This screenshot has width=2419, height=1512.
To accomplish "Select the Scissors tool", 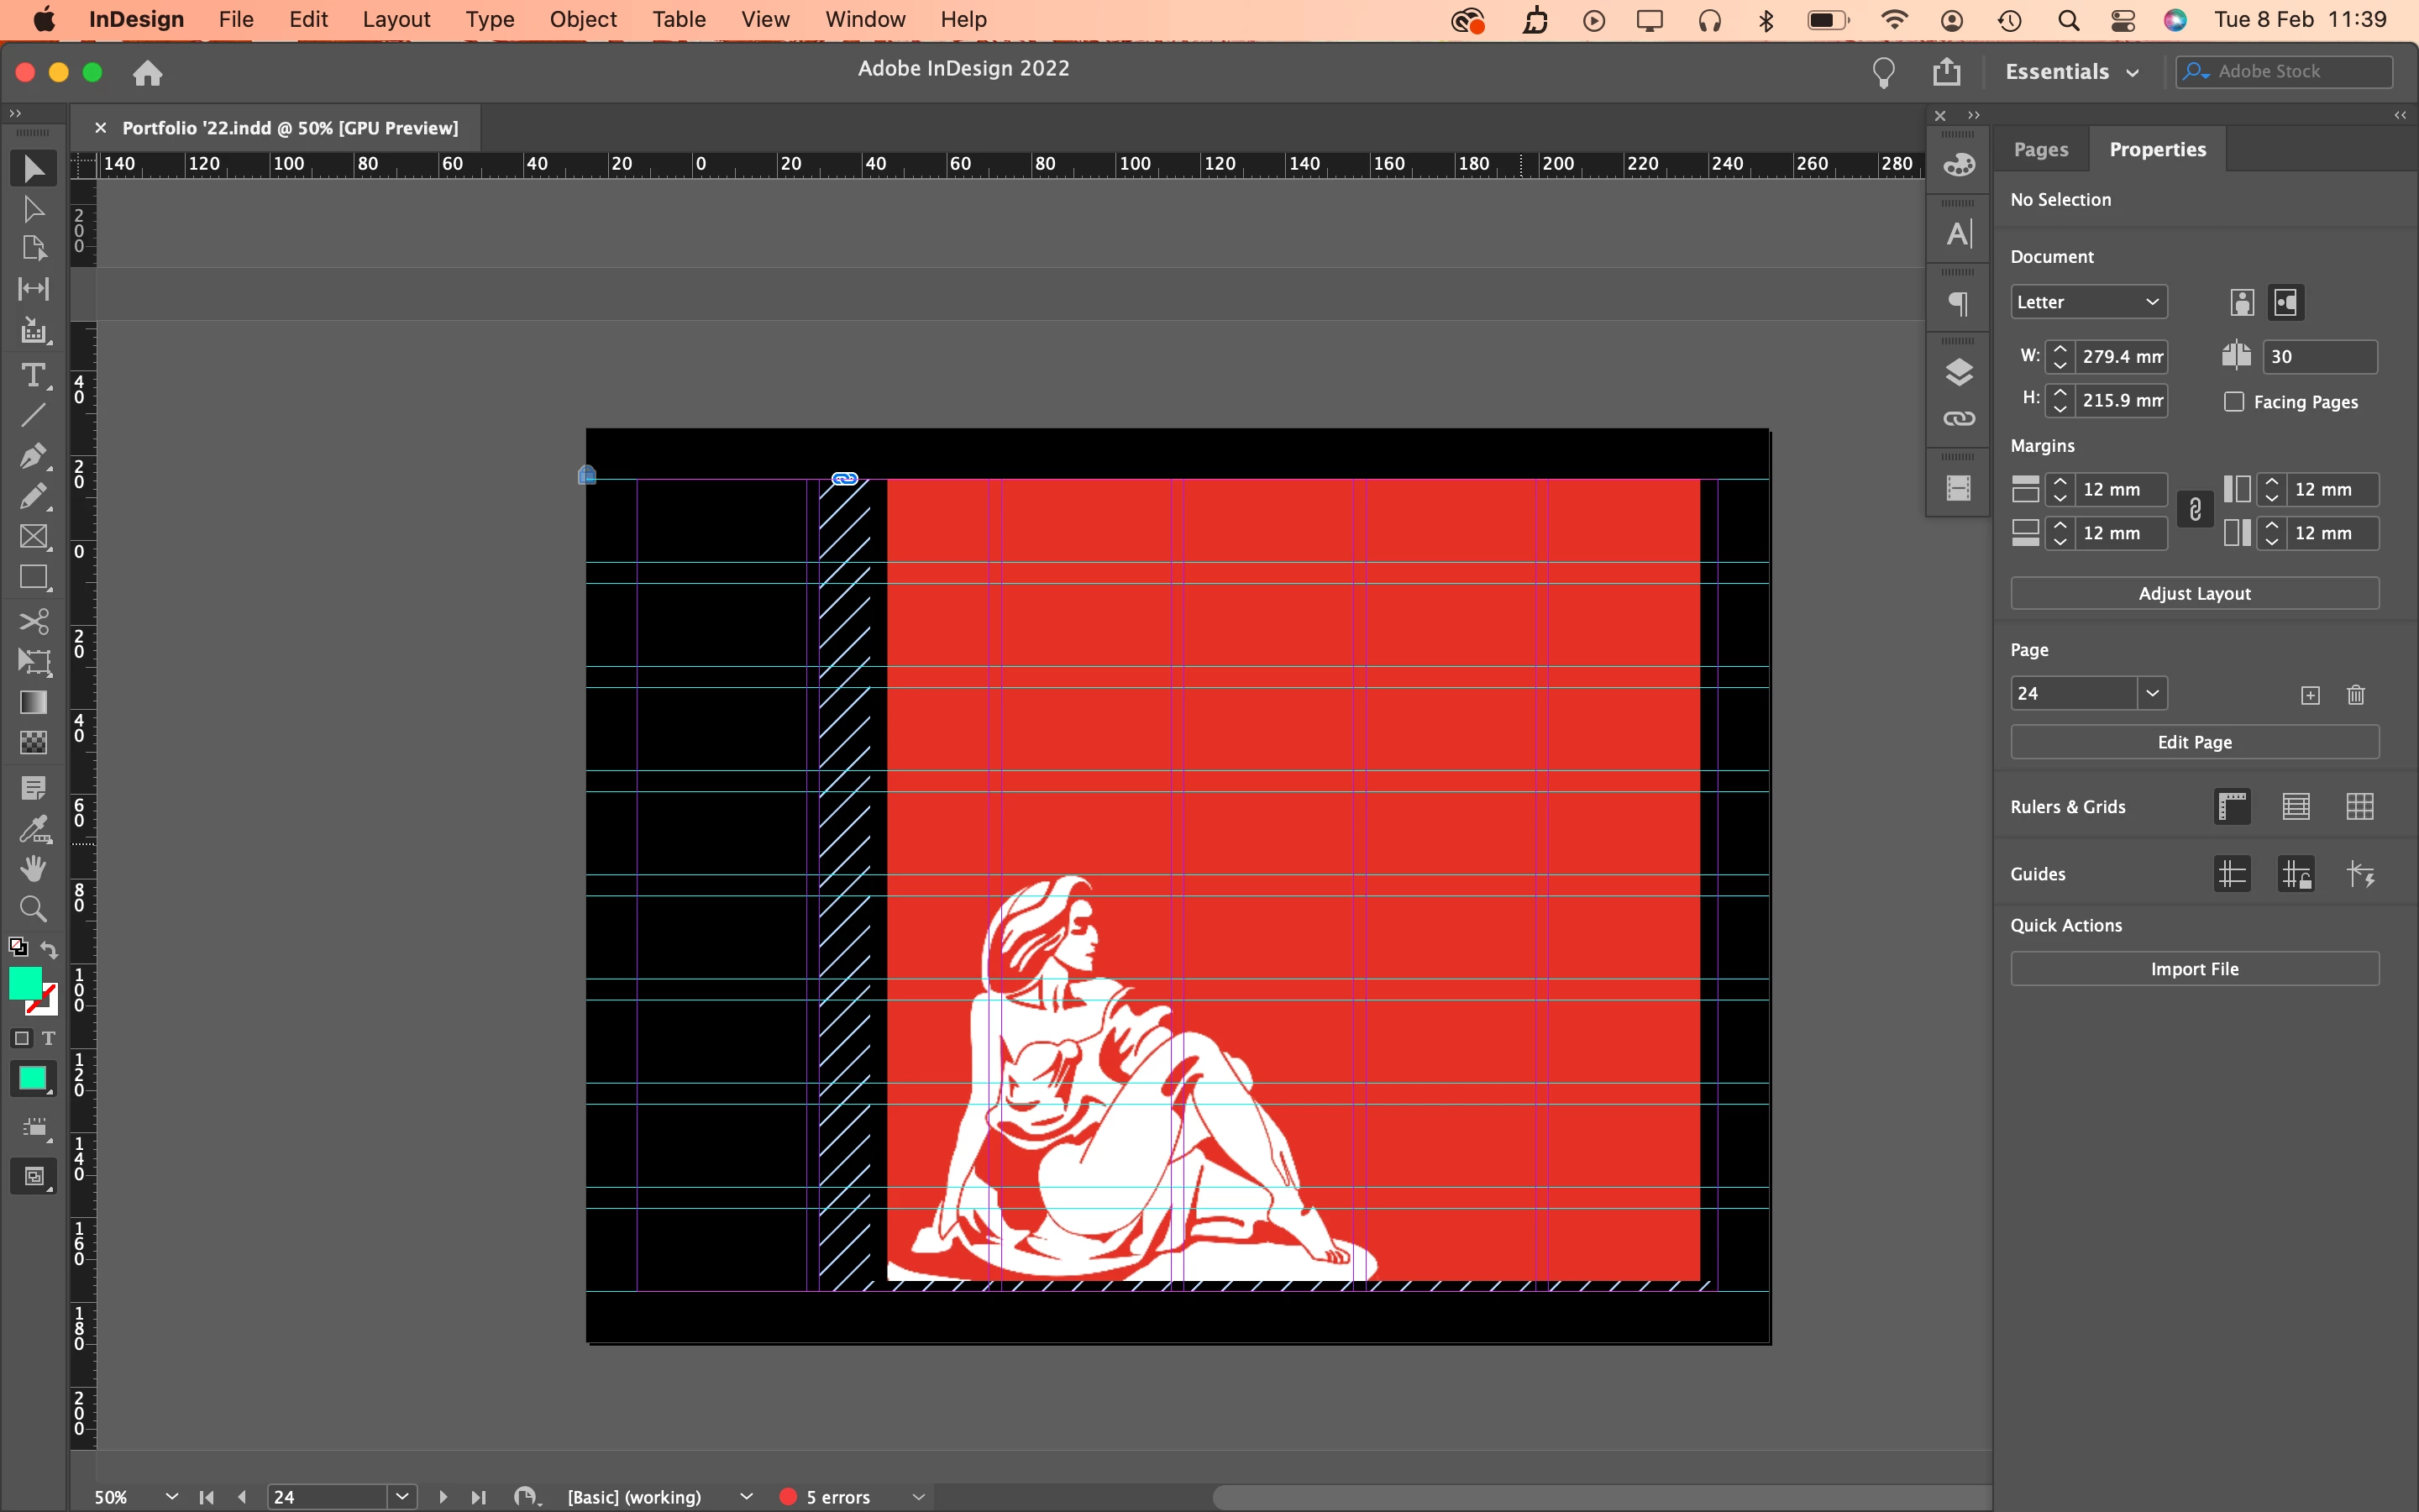I will 33,621.
